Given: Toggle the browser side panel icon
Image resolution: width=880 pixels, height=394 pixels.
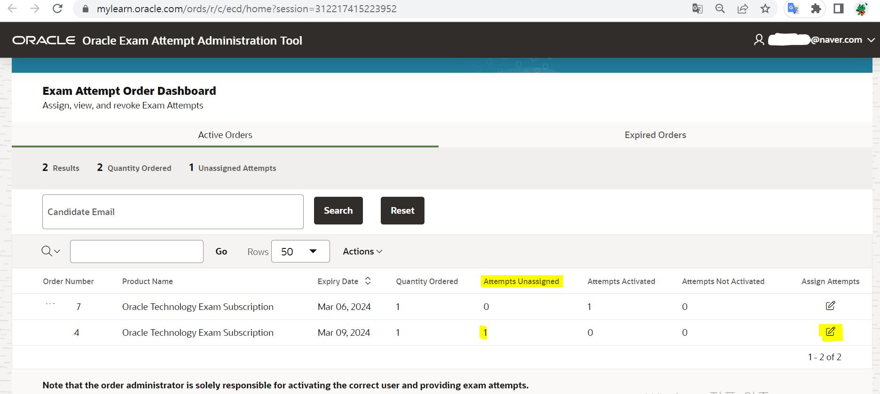Looking at the screenshot, I should pos(839,8).
